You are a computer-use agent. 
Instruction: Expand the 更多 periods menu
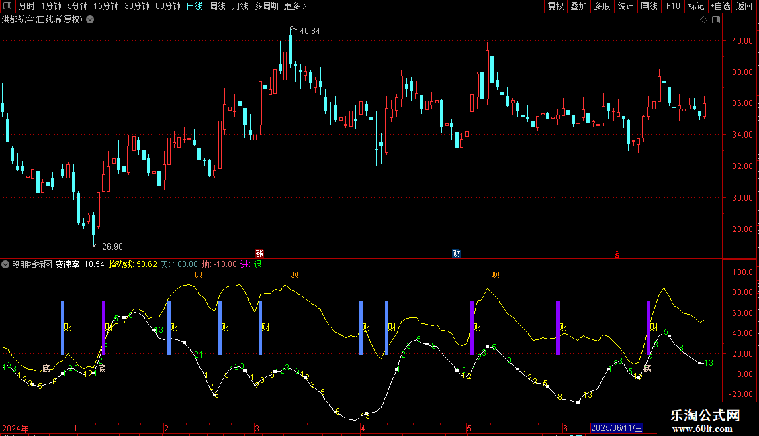point(295,6)
